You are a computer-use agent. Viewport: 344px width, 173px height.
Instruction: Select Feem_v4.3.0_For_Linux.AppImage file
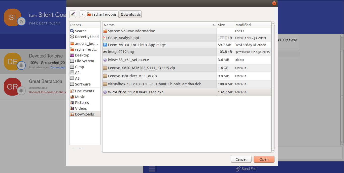pos(187,45)
